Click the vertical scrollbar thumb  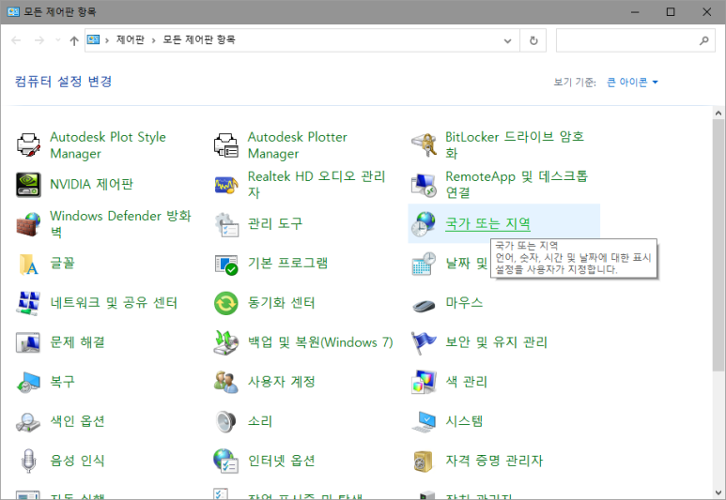coord(718,245)
